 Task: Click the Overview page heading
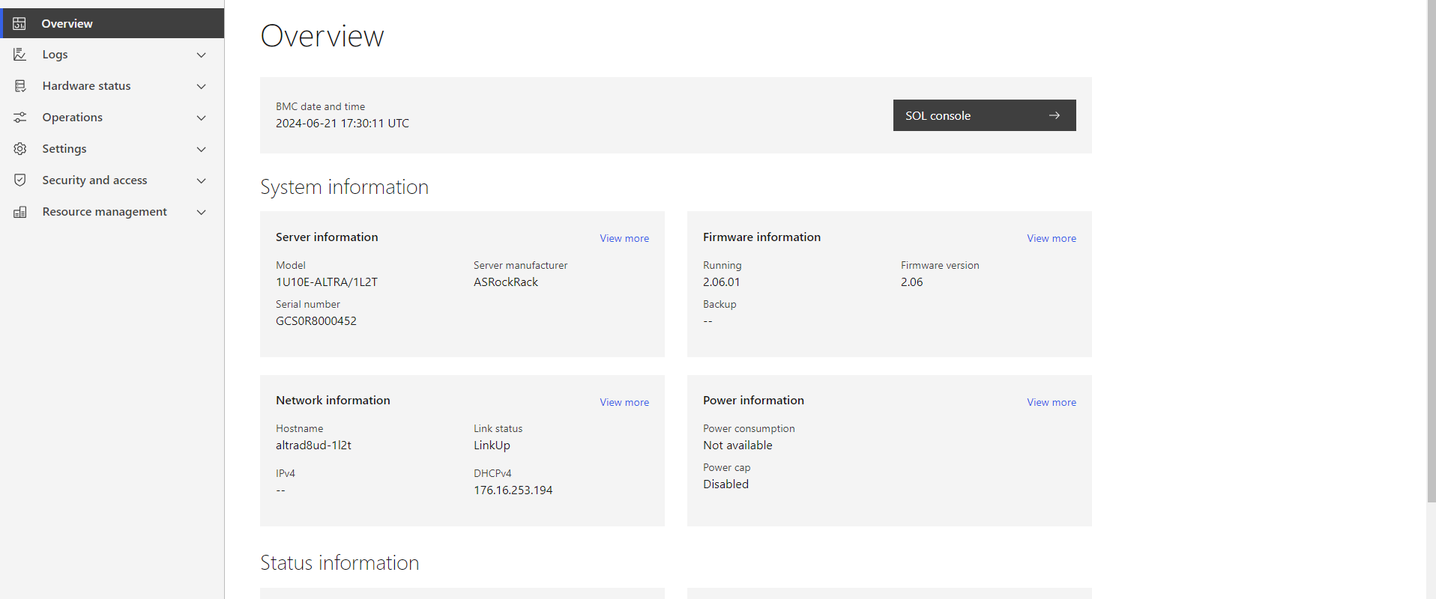[x=322, y=36]
